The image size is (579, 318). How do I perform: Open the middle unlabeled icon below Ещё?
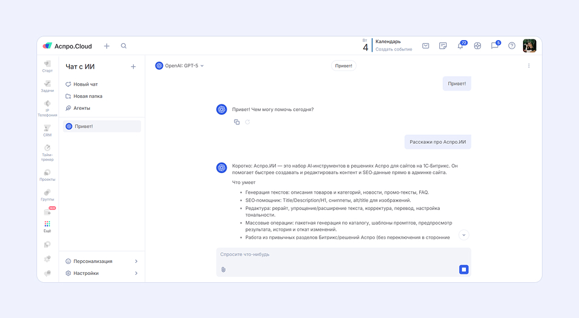click(x=47, y=259)
